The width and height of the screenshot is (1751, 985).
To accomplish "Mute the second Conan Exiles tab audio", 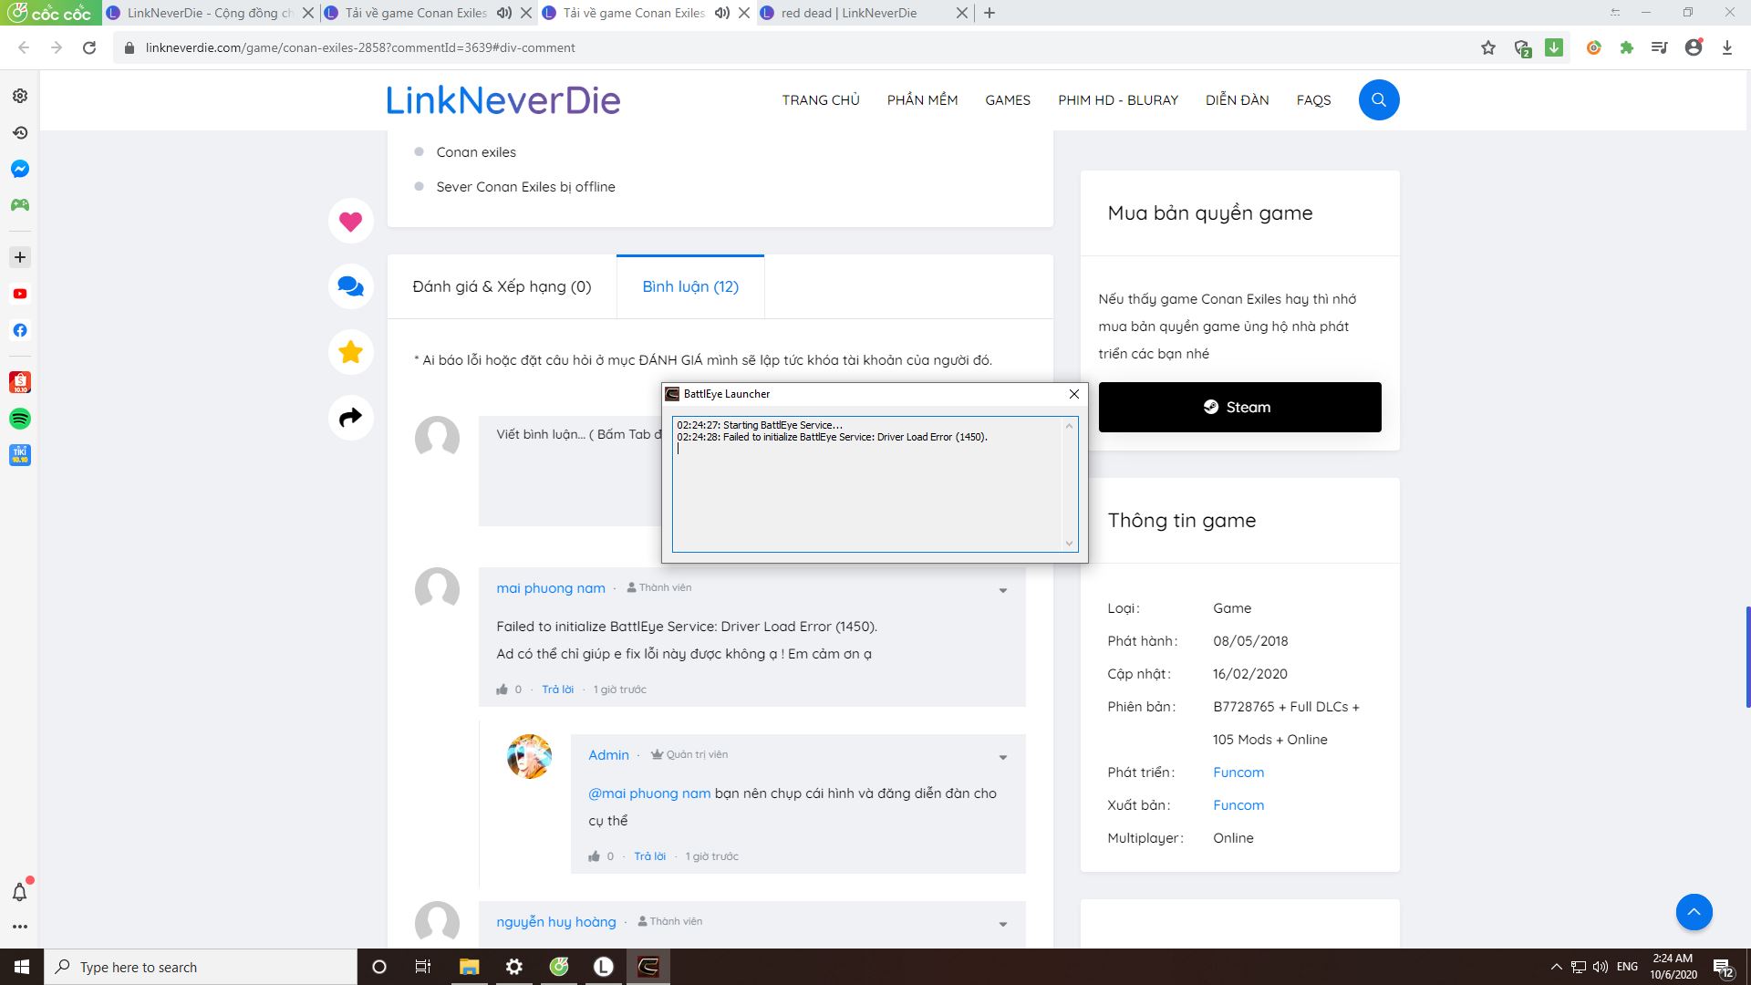I will click(722, 13).
